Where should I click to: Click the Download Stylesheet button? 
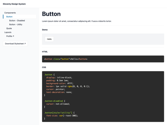point(15,44)
